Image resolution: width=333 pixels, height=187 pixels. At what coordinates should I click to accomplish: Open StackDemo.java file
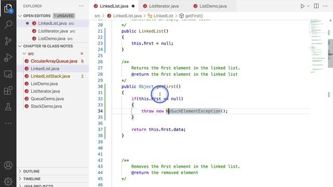click(x=46, y=106)
